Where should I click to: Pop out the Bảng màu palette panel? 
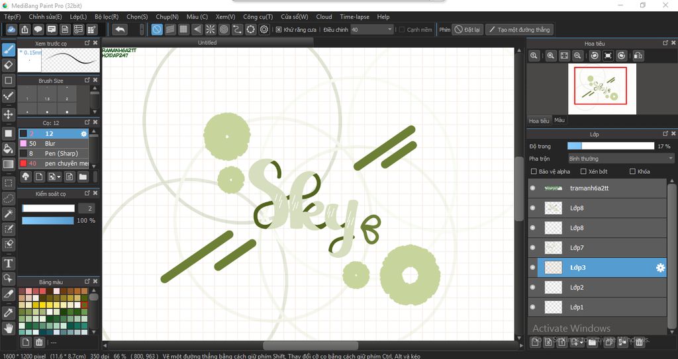[x=87, y=281]
